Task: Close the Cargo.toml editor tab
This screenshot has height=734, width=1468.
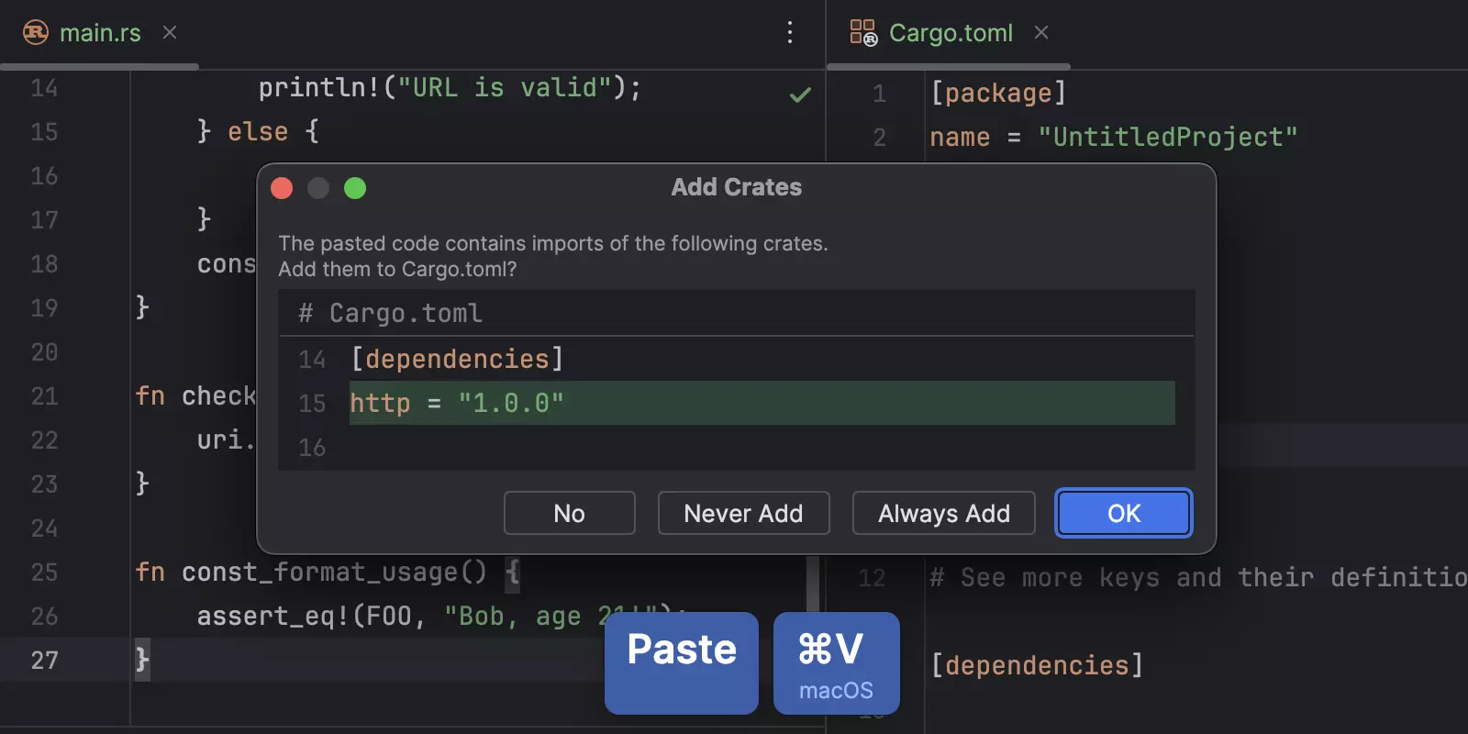Action: click(x=1041, y=33)
